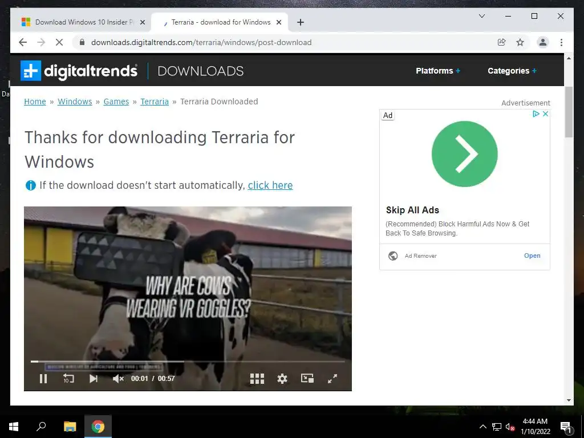Rewind video 10 seconds icon
Viewport: 584px width, 438px height.
(68, 379)
